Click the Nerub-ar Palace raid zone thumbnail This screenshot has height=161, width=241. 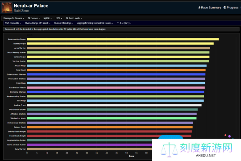click(7, 8)
